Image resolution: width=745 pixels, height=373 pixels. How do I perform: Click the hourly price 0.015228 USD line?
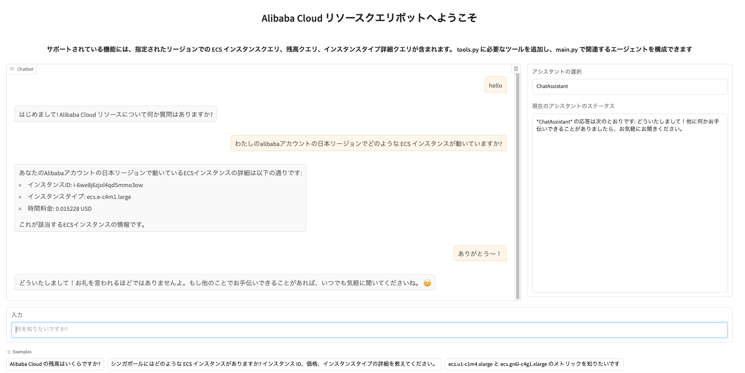60,208
